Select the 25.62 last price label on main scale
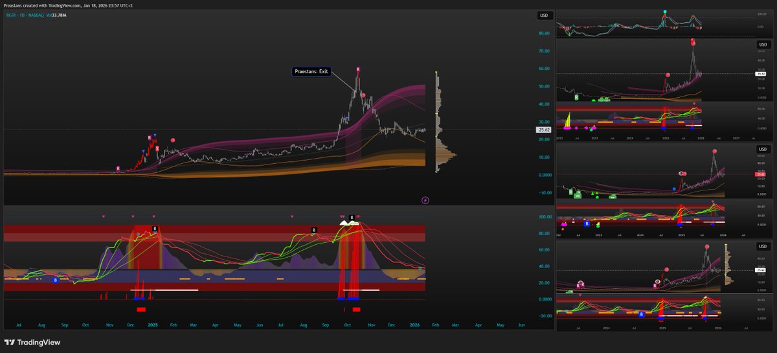This screenshot has width=777, height=353. pos(543,130)
